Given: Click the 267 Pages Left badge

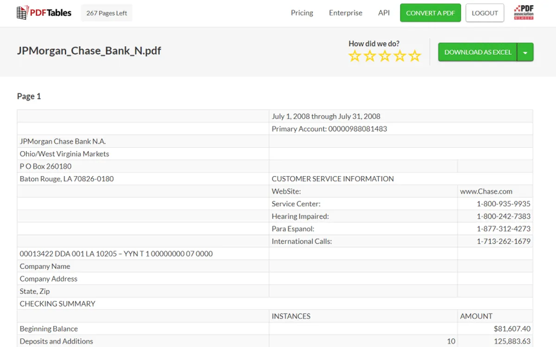Looking at the screenshot, I should [107, 13].
